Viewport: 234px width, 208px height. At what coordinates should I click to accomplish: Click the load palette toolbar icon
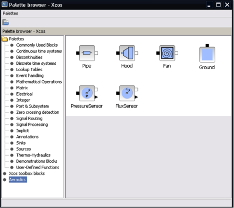[5, 22]
